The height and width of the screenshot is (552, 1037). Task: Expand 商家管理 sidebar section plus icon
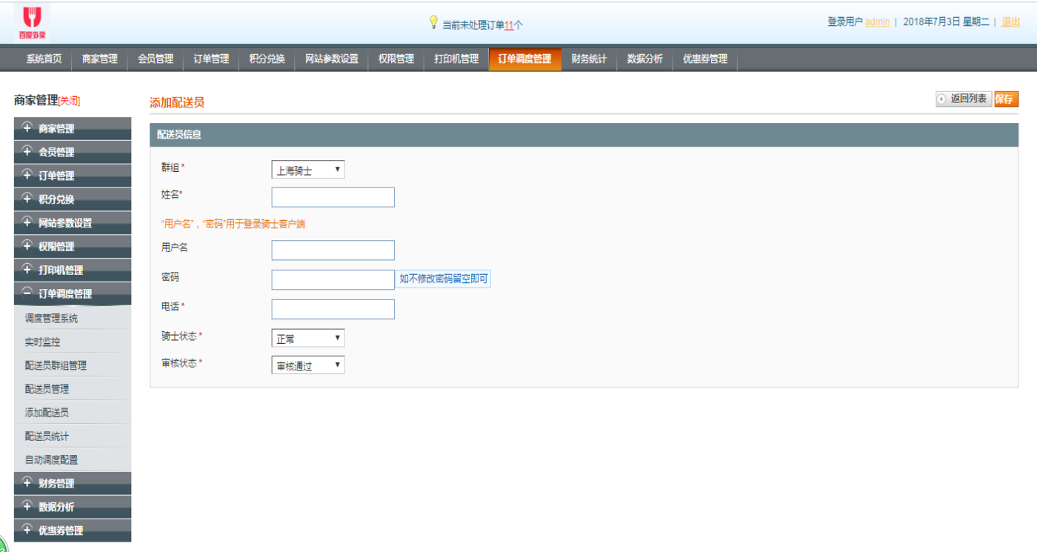(x=27, y=127)
